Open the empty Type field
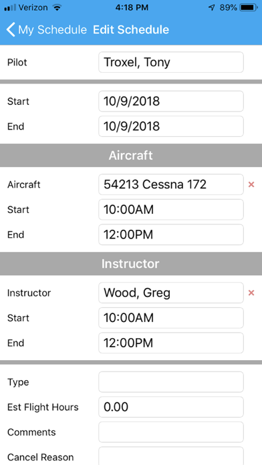This screenshot has width=262, height=465. click(171, 382)
